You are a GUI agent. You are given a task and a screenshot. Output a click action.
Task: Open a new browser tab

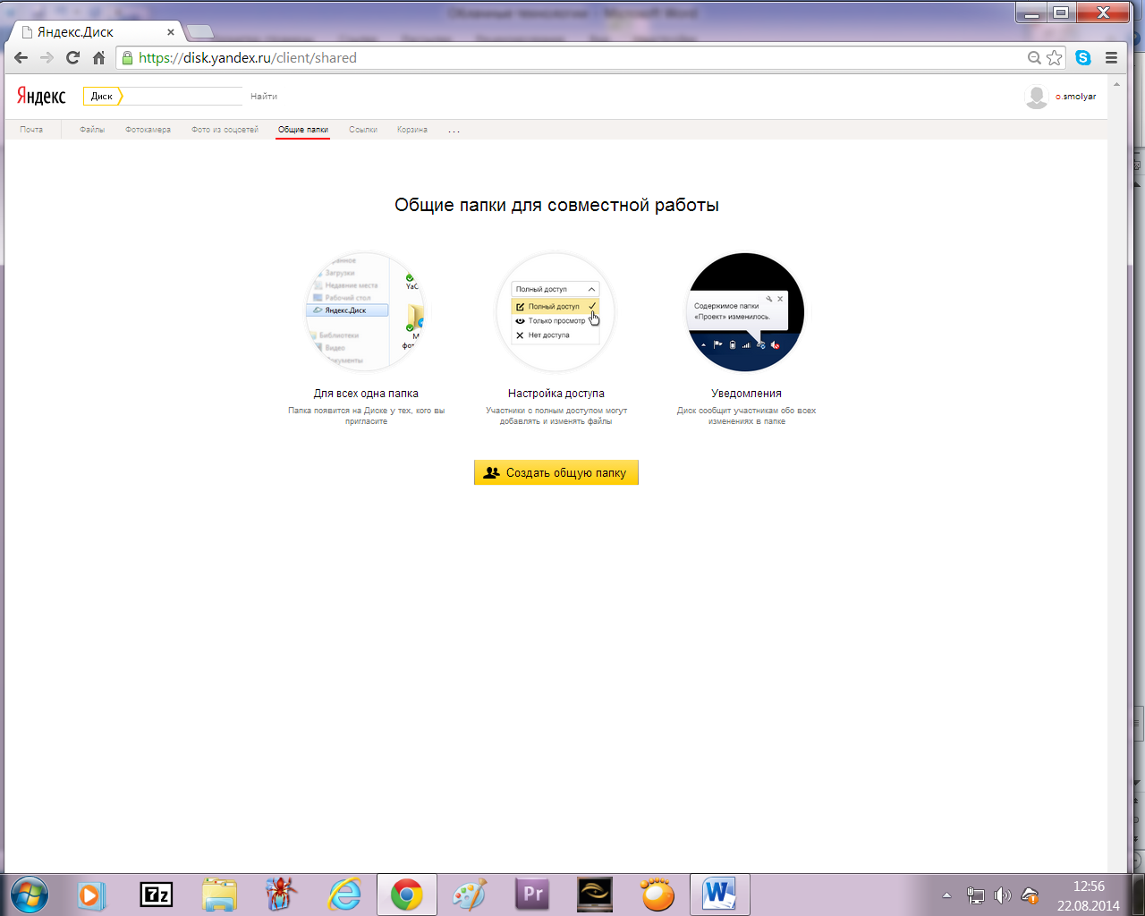[x=200, y=32]
